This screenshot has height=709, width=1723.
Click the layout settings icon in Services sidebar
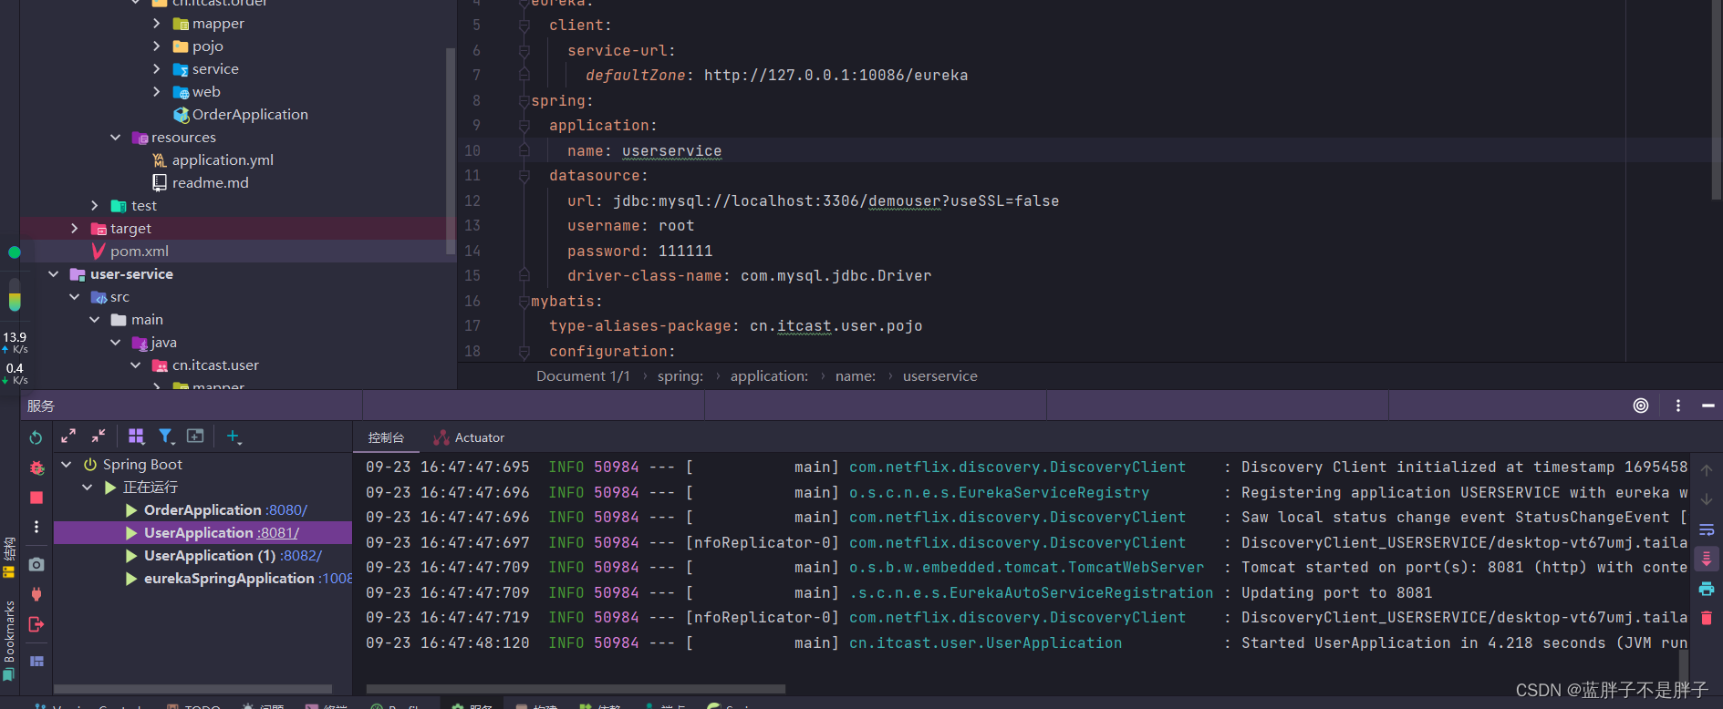click(36, 661)
